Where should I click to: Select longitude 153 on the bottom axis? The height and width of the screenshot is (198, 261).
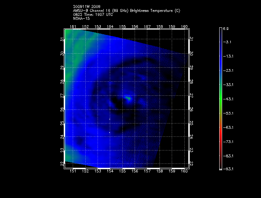98,171
